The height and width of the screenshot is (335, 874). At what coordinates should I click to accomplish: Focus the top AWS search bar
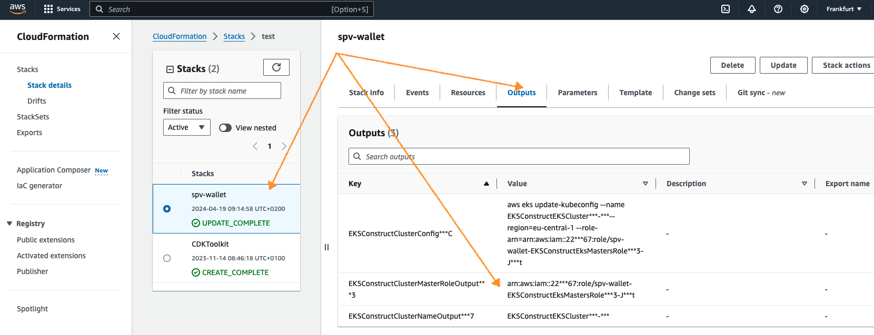pos(232,9)
